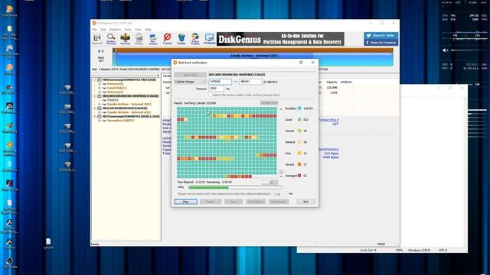The image size is (490, 275).
Task: Click the Share On Facebook button
Action: (381, 43)
